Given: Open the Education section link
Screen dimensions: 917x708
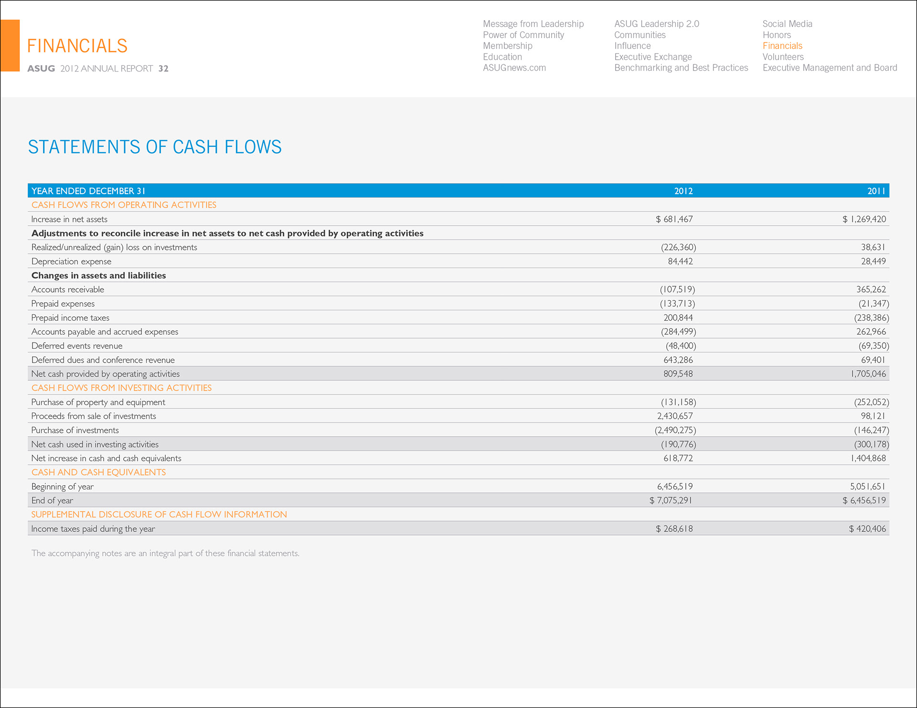Looking at the screenshot, I should [x=502, y=57].
